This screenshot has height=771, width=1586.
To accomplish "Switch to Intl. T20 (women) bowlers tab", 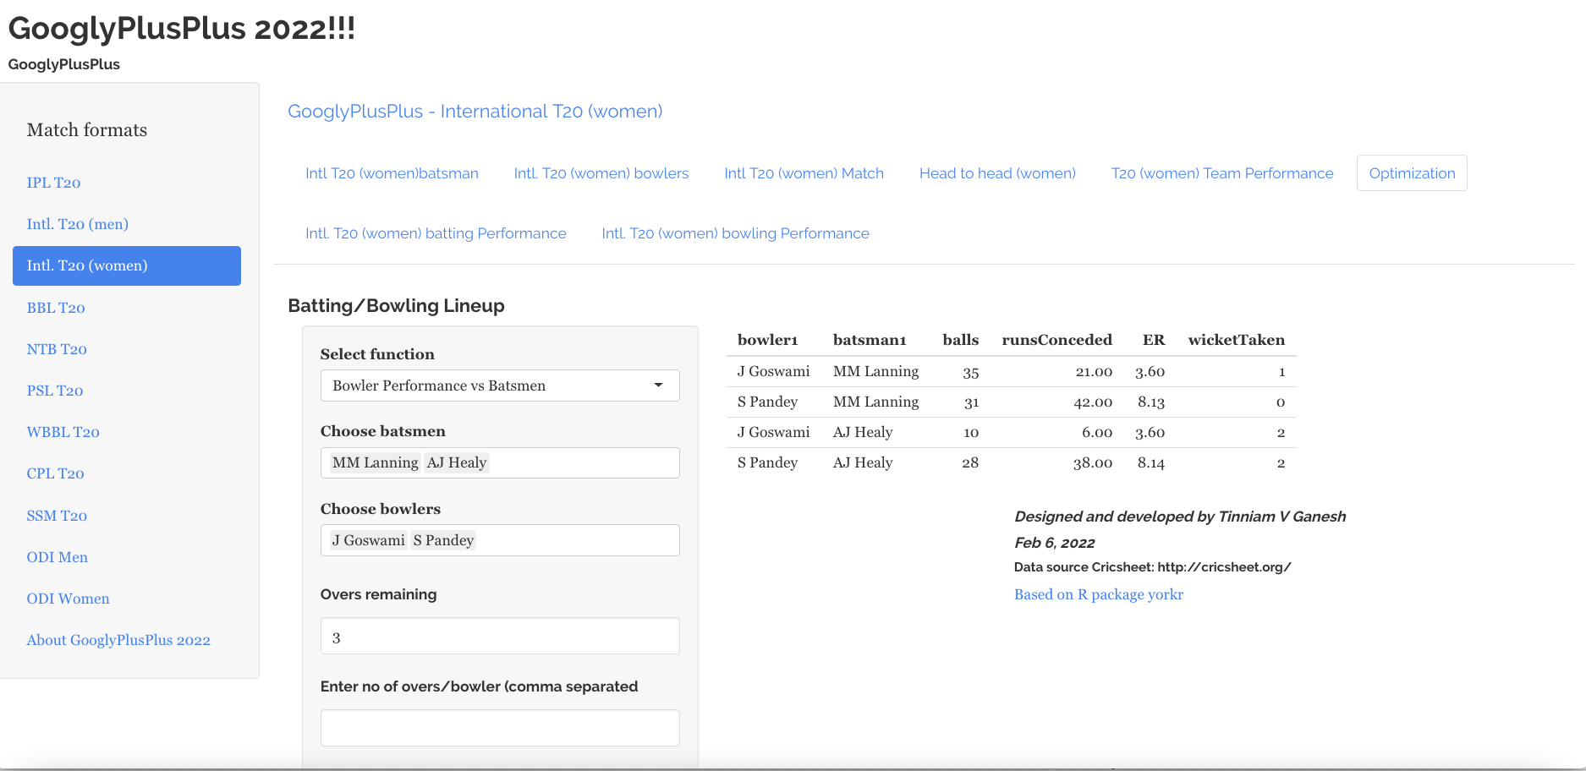I will pyautogui.click(x=601, y=173).
